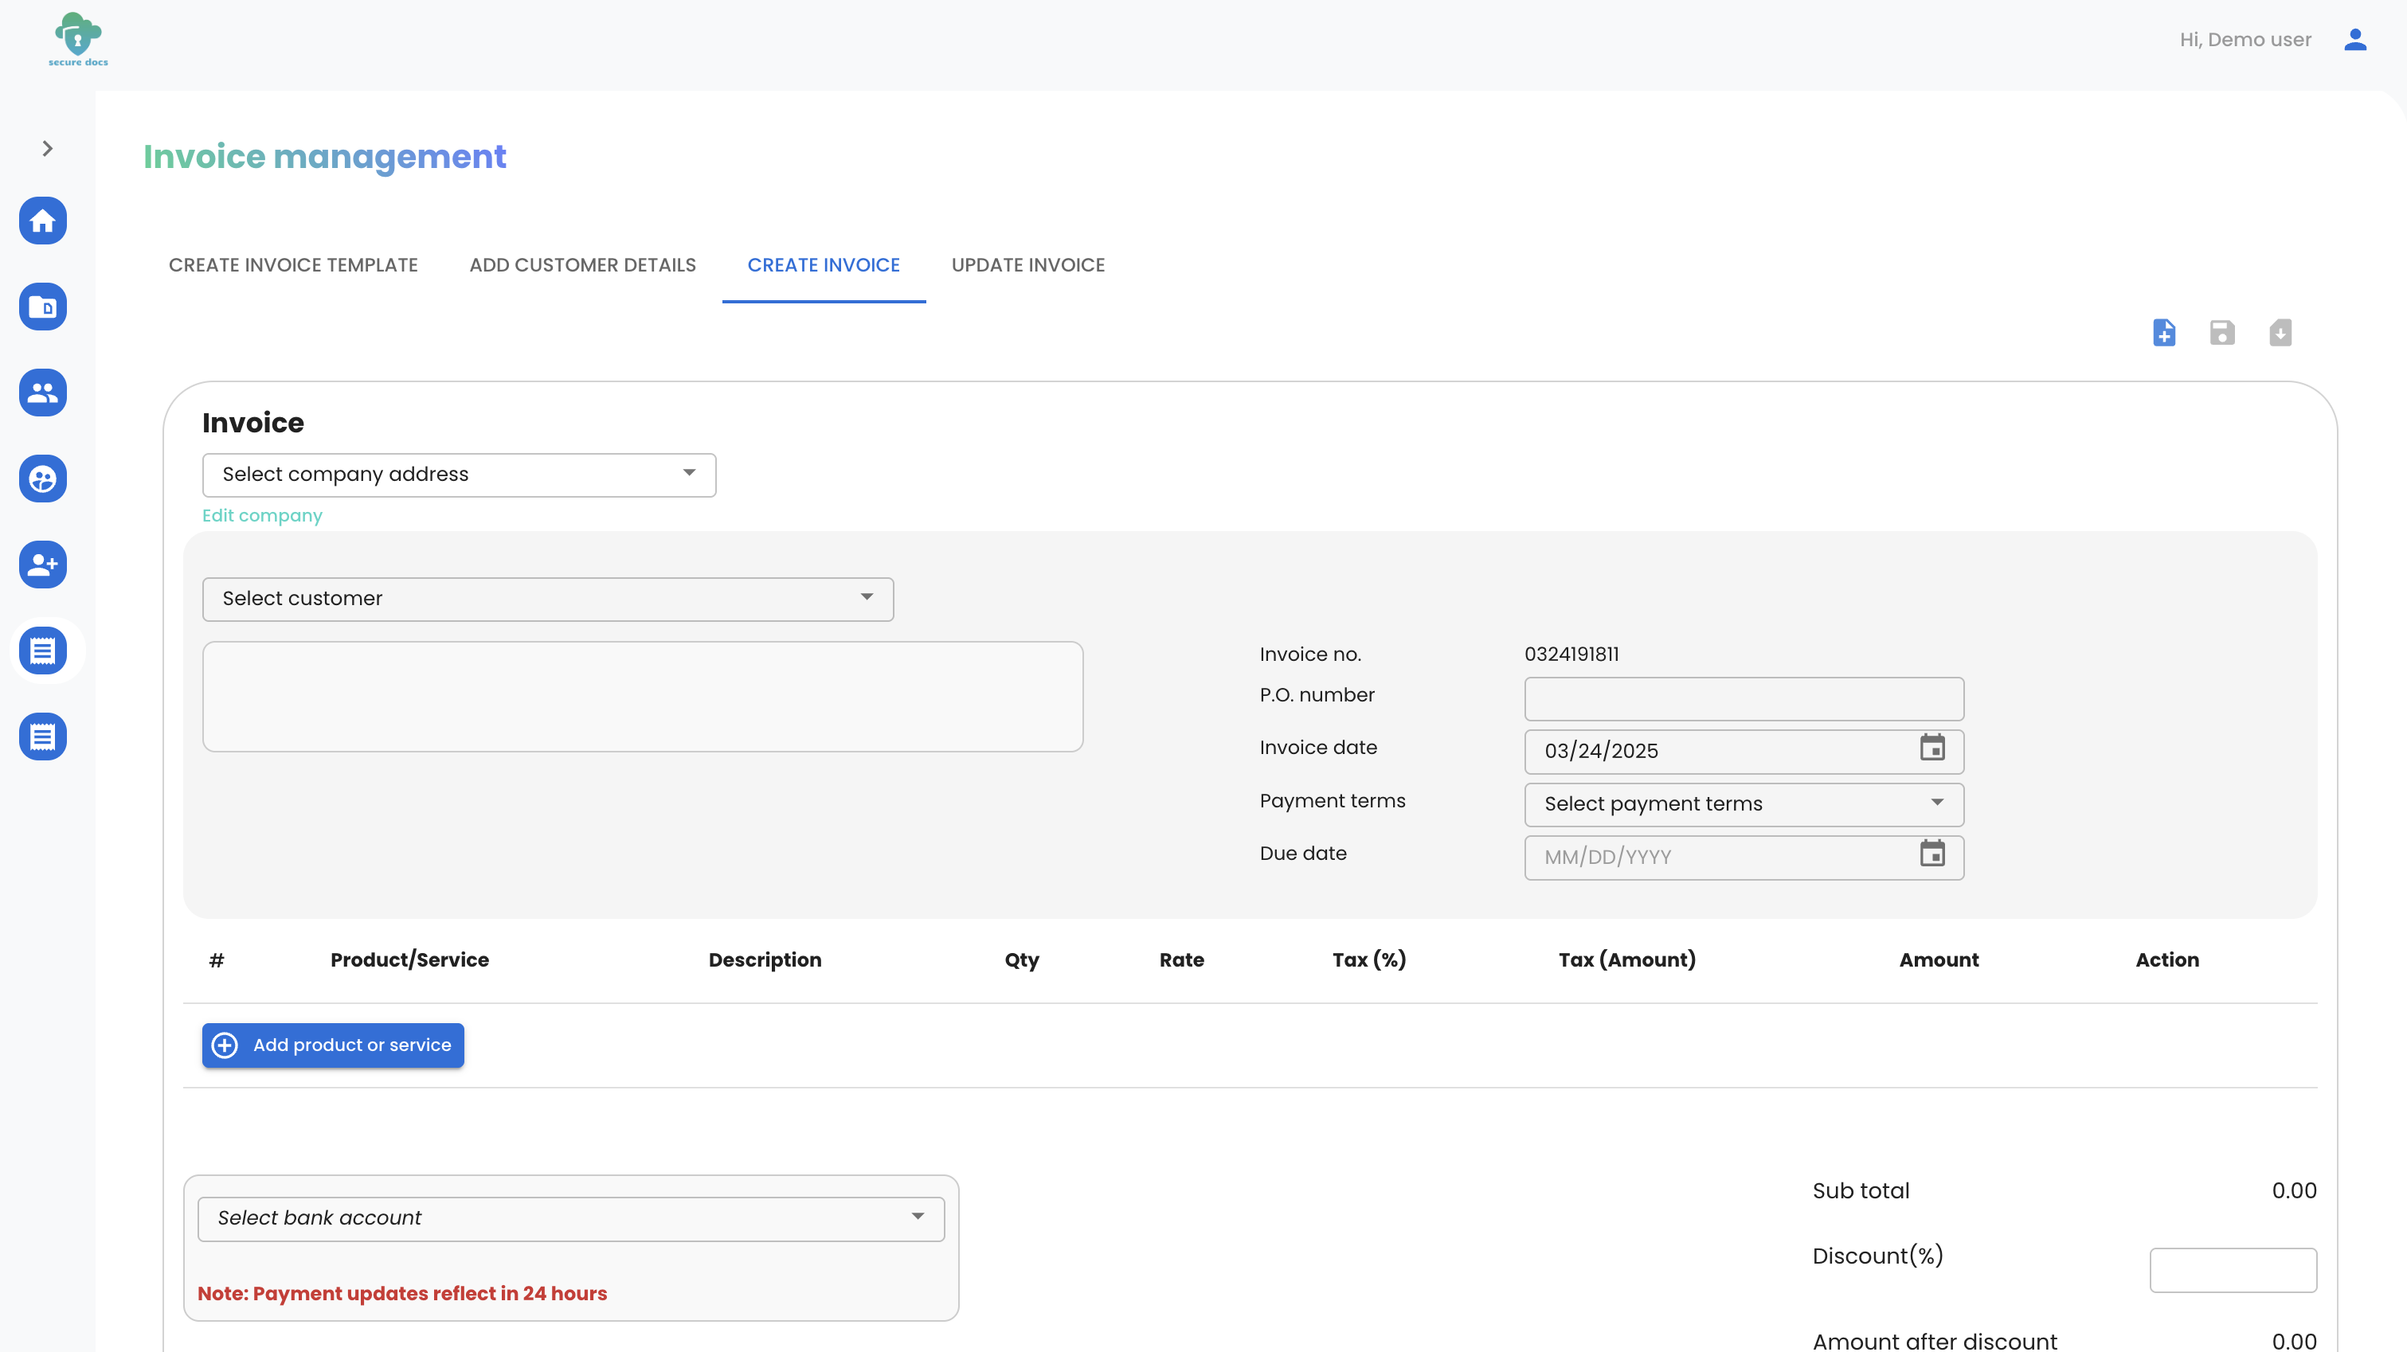Image resolution: width=2407 pixels, height=1352 pixels.
Task: Click the Invoice management heading
Action: [324, 157]
